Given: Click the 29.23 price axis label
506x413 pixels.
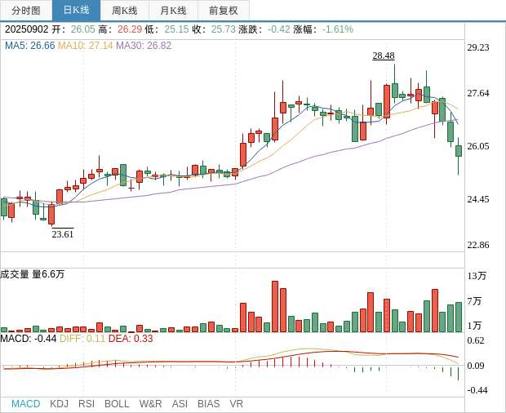Looking at the screenshot, I should (x=478, y=47).
